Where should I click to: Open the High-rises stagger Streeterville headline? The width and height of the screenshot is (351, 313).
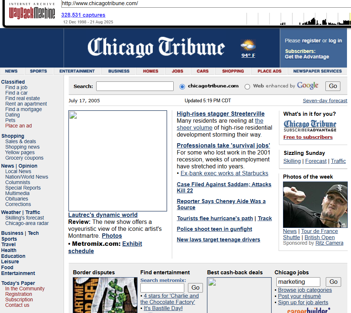[220, 114]
